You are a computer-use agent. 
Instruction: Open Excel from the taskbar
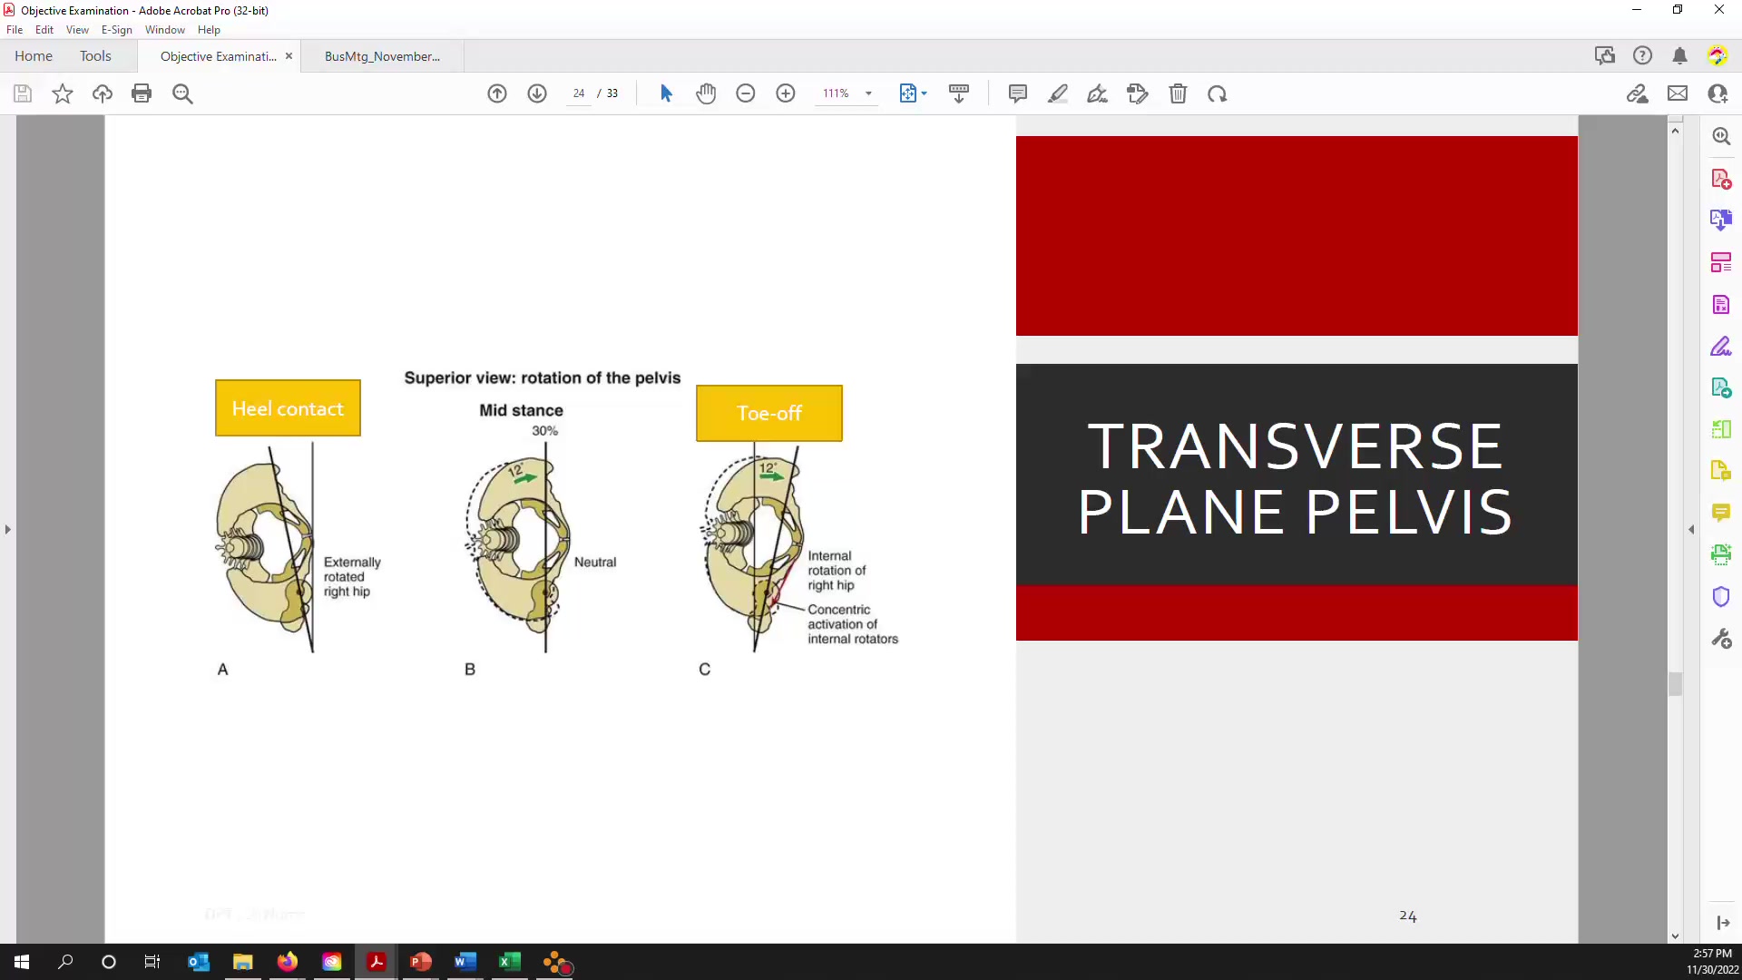[x=510, y=963]
